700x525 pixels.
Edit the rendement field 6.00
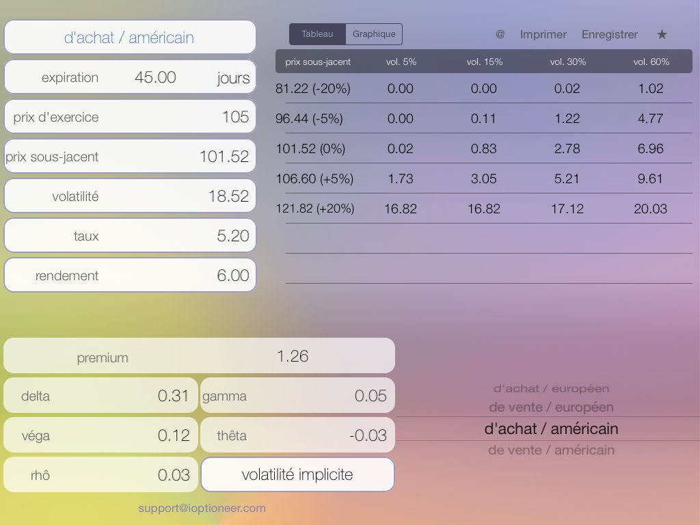click(x=130, y=275)
